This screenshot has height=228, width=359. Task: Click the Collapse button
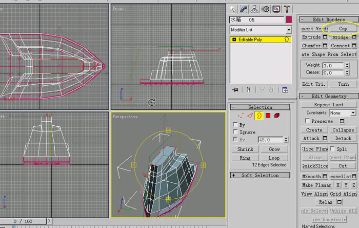click(x=343, y=130)
